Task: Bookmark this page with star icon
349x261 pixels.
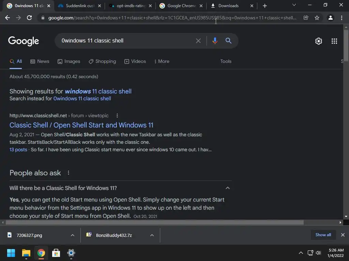Action: tap(317, 18)
